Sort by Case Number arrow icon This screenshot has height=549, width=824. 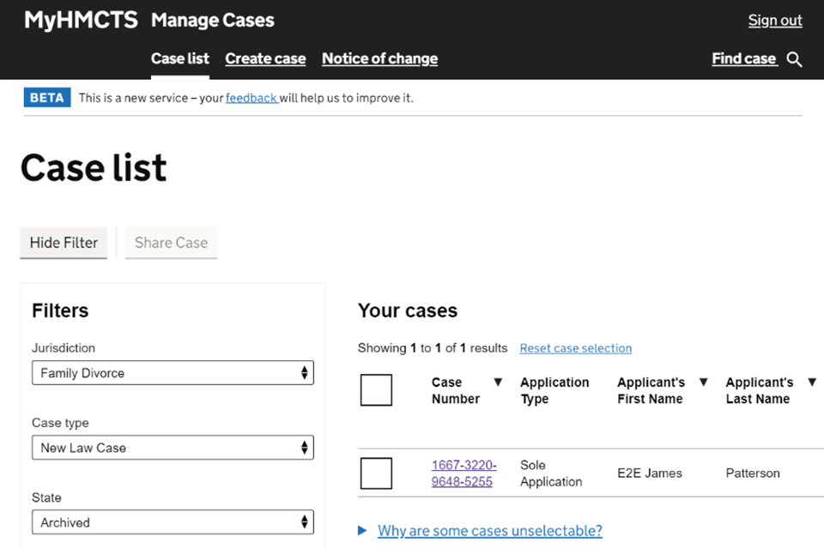[x=498, y=383]
